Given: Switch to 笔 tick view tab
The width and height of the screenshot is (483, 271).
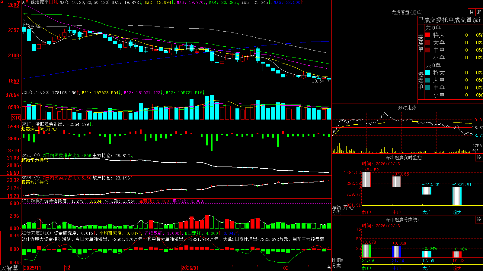Looking at the screenshot, I should tap(479, 12).
